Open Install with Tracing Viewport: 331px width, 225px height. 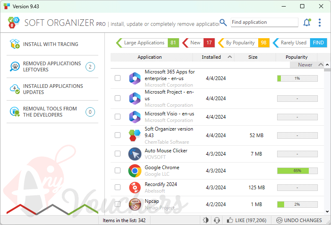tap(52, 44)
